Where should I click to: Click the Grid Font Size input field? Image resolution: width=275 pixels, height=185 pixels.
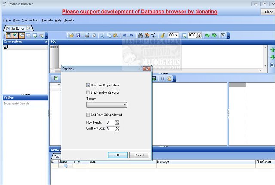110,129
